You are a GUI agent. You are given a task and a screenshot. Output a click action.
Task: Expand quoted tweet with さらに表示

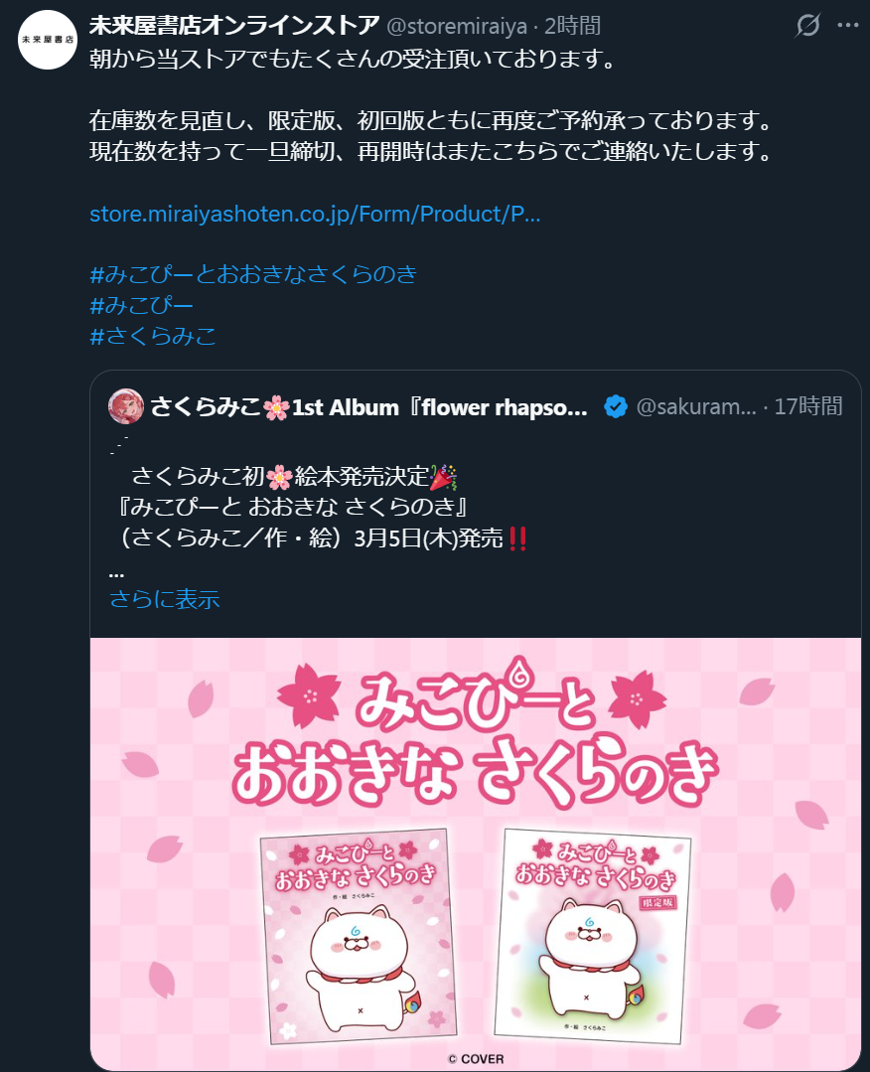pos(165,599)
